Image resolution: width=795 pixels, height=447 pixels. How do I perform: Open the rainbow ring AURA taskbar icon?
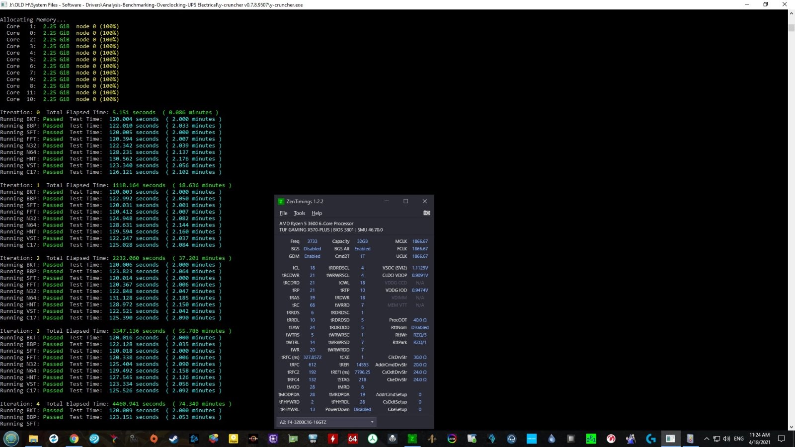tap(452, 439)
